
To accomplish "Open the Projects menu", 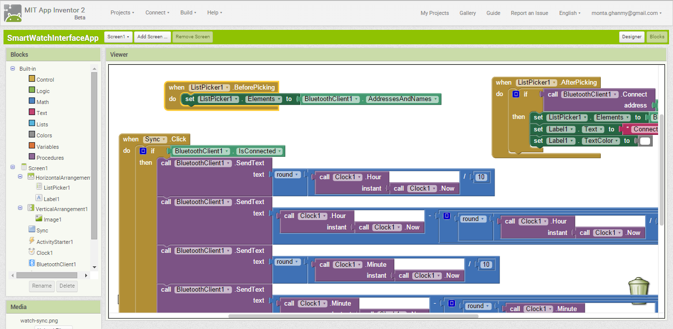I will tap(122, 13).
